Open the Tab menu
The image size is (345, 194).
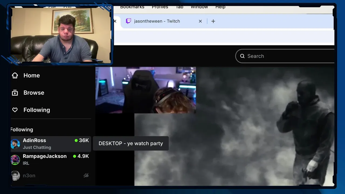[x=180, y=7]
